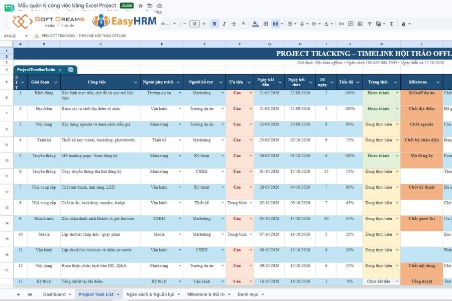This screenshot has height=301, width=452.
Task: Toggle merge cells button
Action: tap(275, 24)
